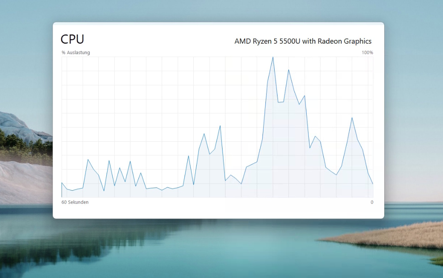Click the rightmost peak of the CPU graph

point(352,118)
